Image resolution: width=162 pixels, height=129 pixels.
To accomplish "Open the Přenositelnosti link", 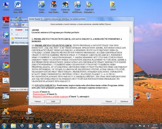I will (x=39, y=94).
